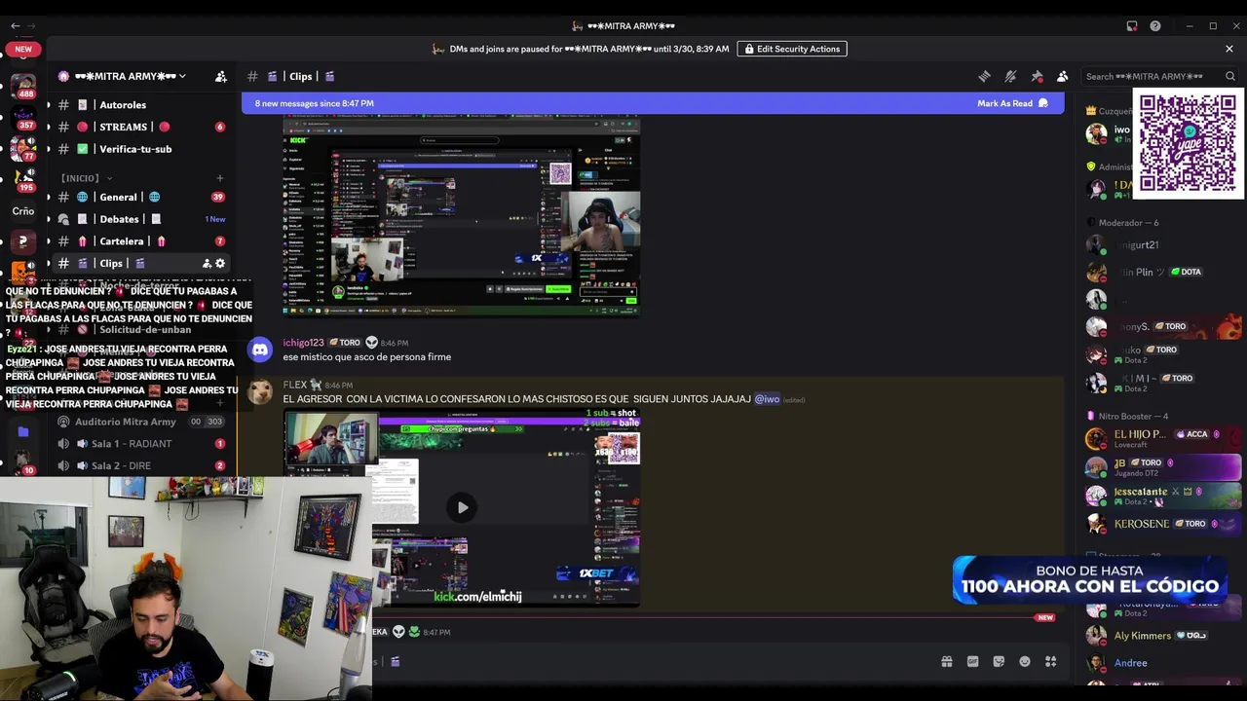Join Sala 2 - DIRE voice channel
1247x701 pixels.
pyautogui.click(x=141, y=465)
